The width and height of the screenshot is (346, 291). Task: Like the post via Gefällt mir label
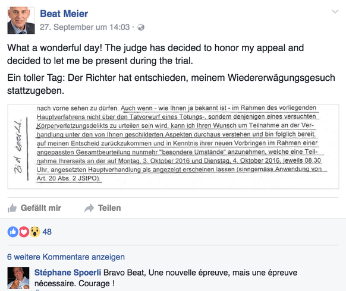click(41, 208)
